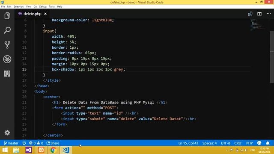Open the File menu
Screen dimensions: 274x154
click(3, 7)
